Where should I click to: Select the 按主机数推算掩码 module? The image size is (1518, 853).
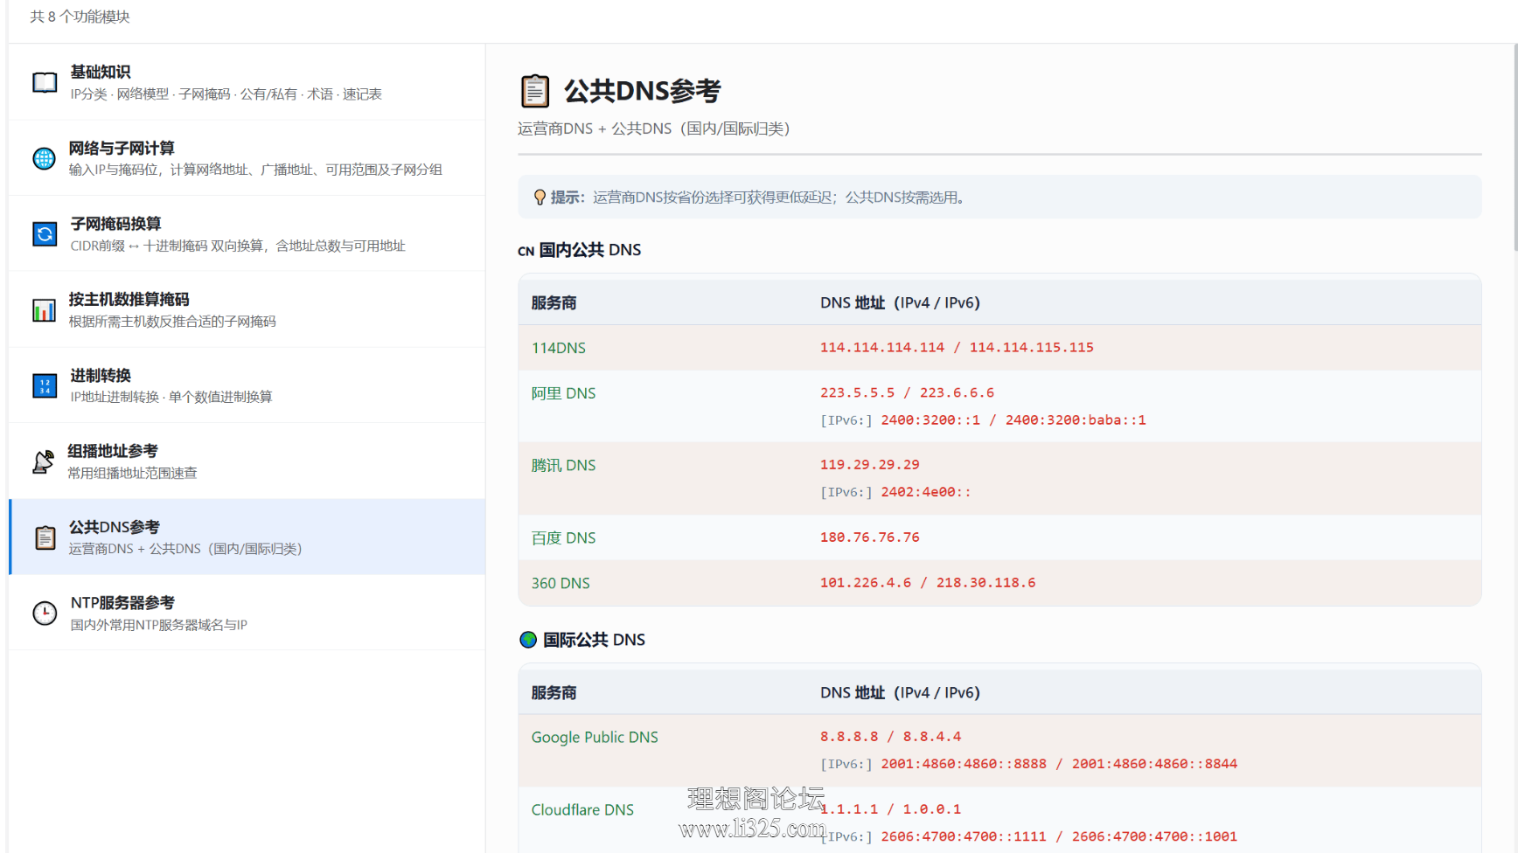(x=247, y=309)
